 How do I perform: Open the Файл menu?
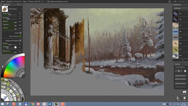click(3, 1)
